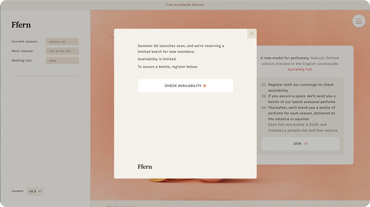Screen dimensions: 370x207
Task: Click the Next release label
Action: click(22, 51)
